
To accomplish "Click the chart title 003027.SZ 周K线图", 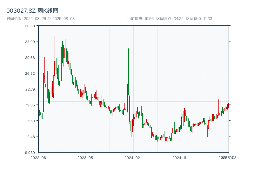I will (x=32, y=11).
